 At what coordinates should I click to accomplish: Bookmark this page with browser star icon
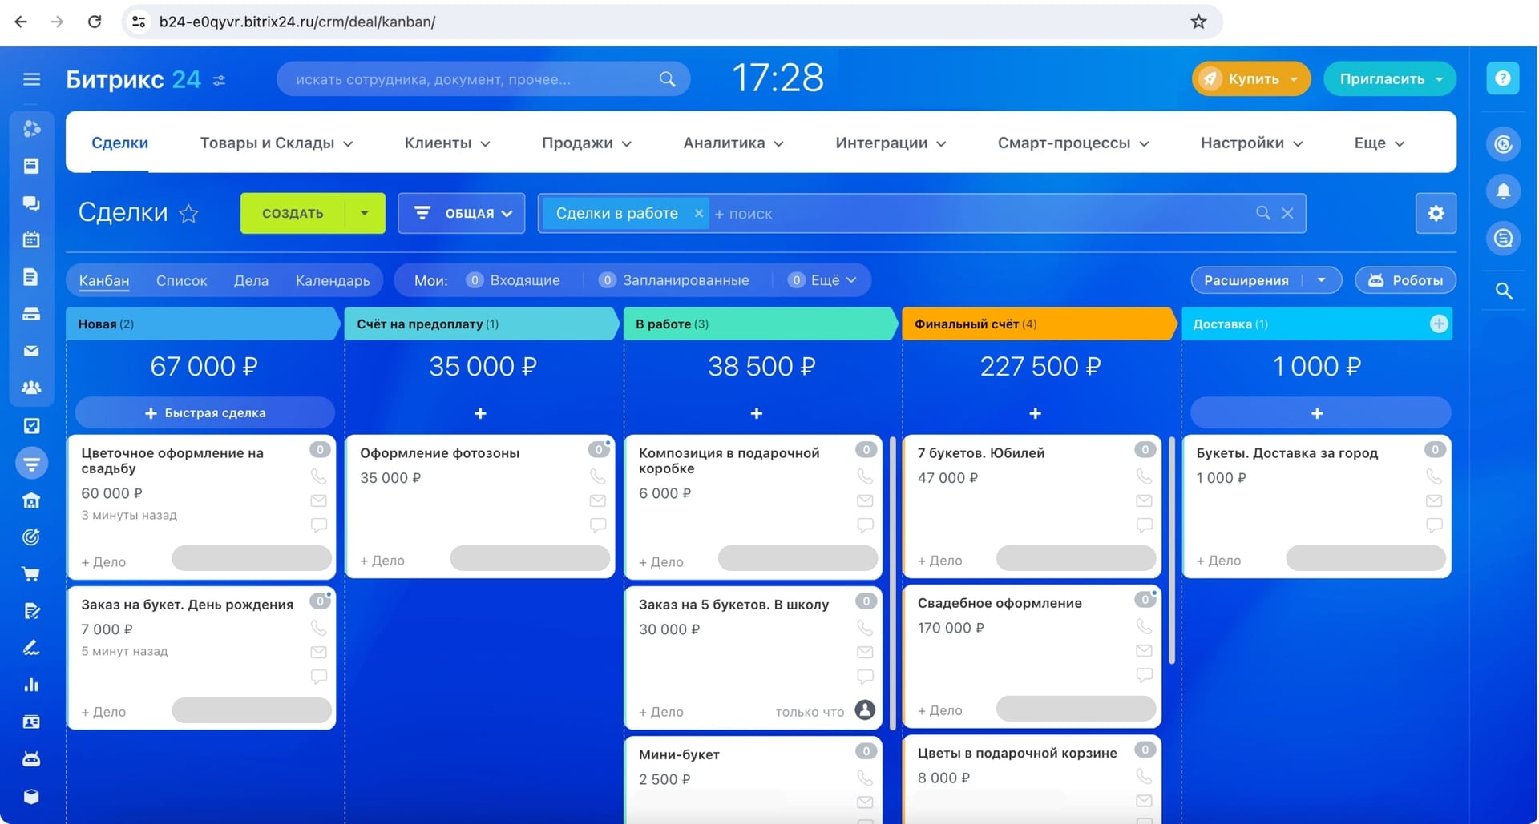click(x=1198, y=22)
